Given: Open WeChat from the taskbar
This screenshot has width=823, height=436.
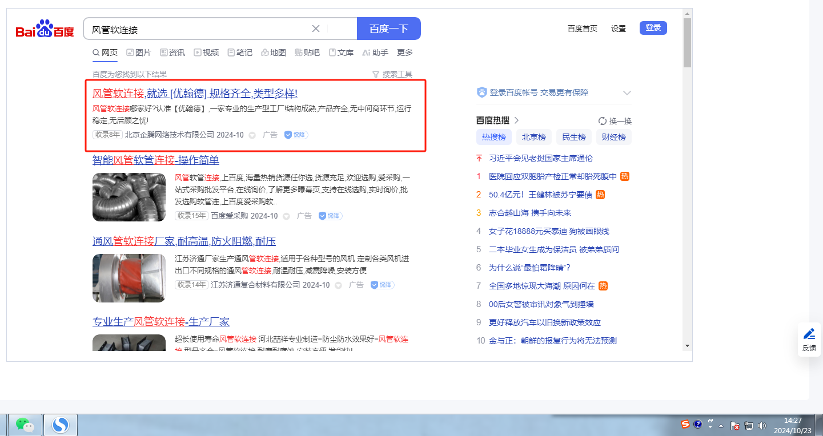Looking at the screenshot, I should click(24, 425).
